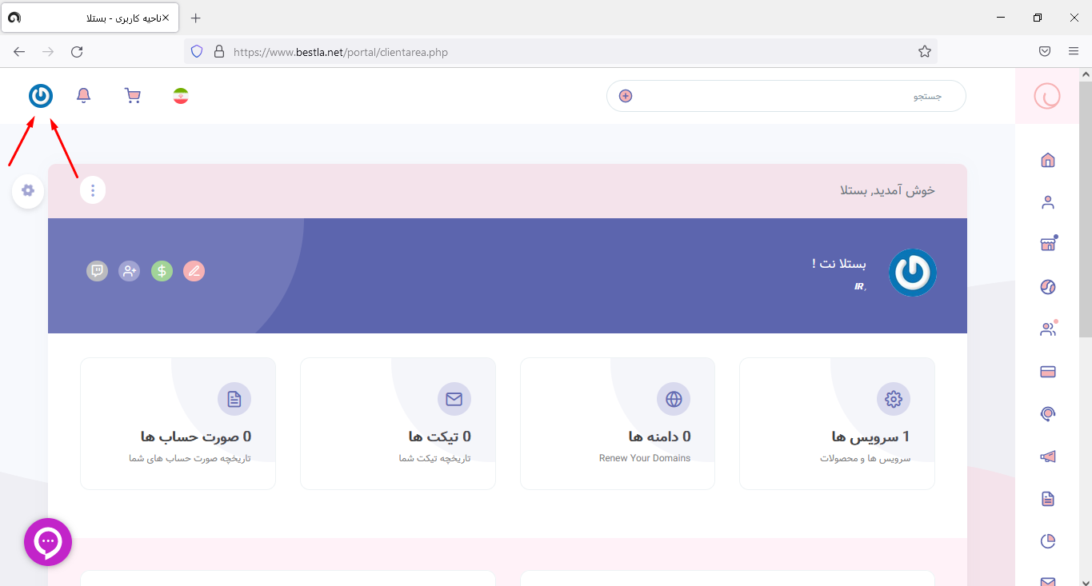
Task: Open the 0 دامنه ها card
Action: click(x=618, y=423)
